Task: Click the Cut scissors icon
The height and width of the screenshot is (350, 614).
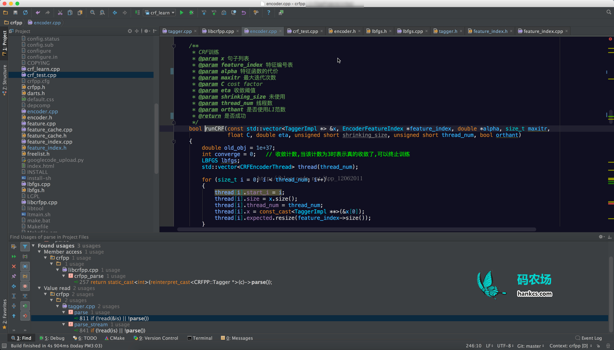Action: (x=60, y=13)
